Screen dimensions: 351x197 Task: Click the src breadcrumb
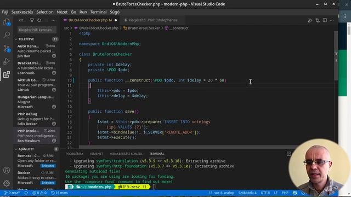66,28
